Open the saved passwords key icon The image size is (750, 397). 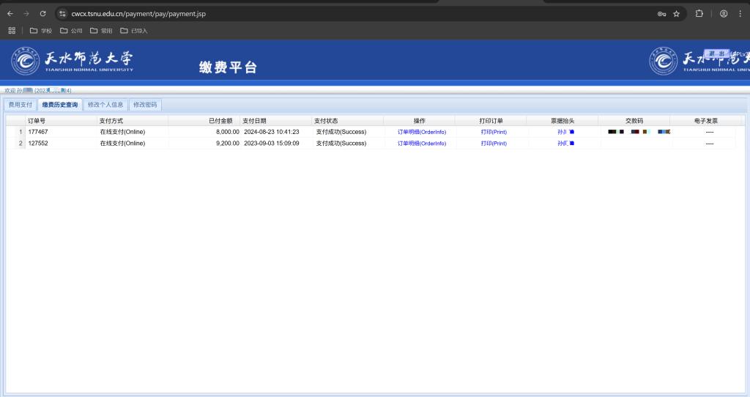click(661, 13)
